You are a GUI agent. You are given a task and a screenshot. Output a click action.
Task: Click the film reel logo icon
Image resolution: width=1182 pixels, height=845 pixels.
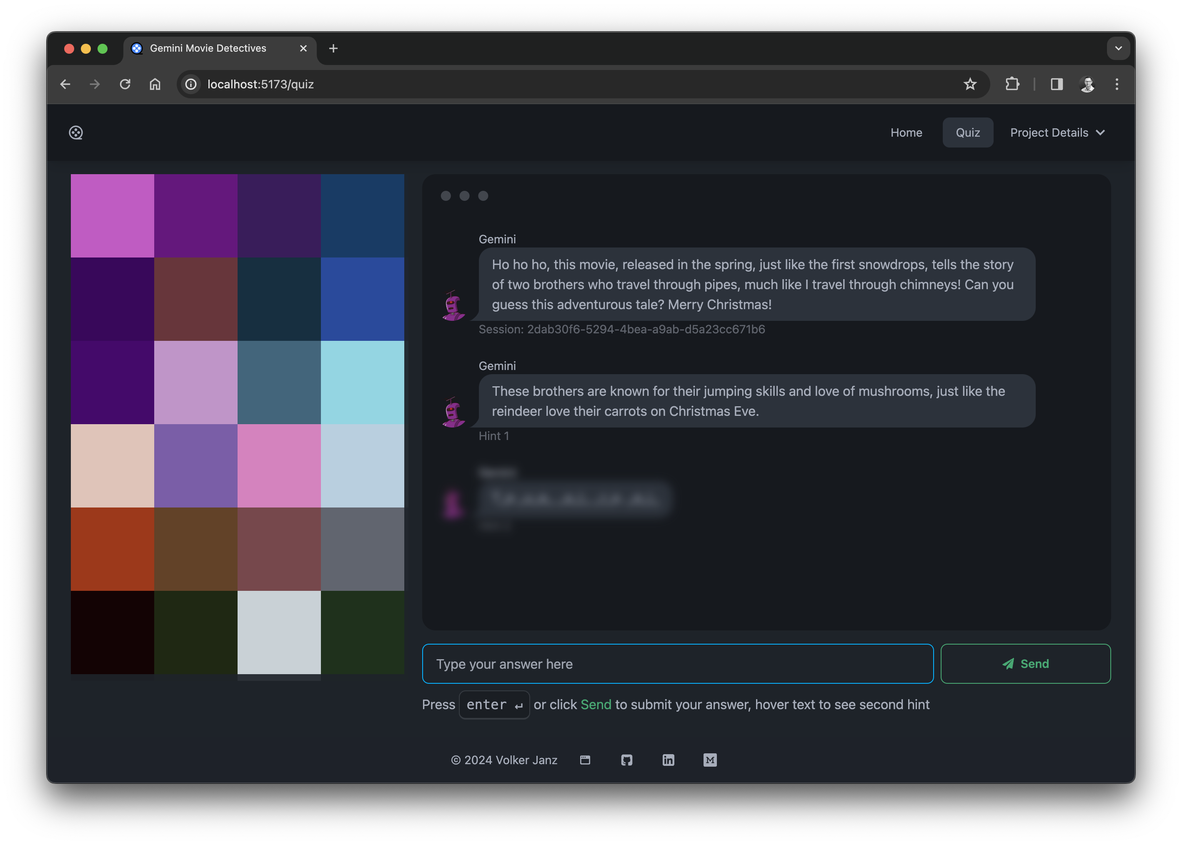pos(76,132)
